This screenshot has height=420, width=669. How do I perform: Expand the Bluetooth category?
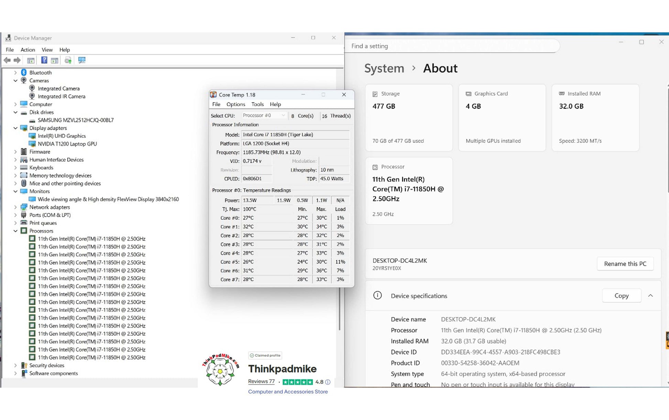pos(15,72)
